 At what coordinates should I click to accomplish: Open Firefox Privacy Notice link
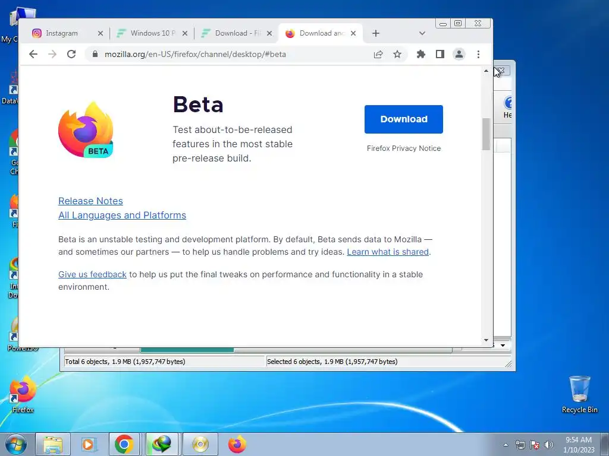pyautogui.click(x=404, y=148)
